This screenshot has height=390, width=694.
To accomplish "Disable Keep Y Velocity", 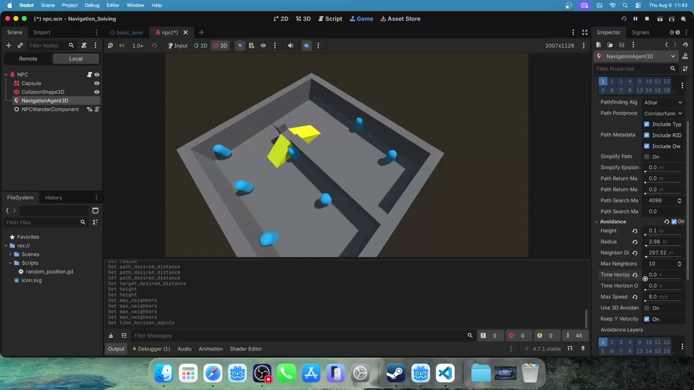I will [646, 319].
